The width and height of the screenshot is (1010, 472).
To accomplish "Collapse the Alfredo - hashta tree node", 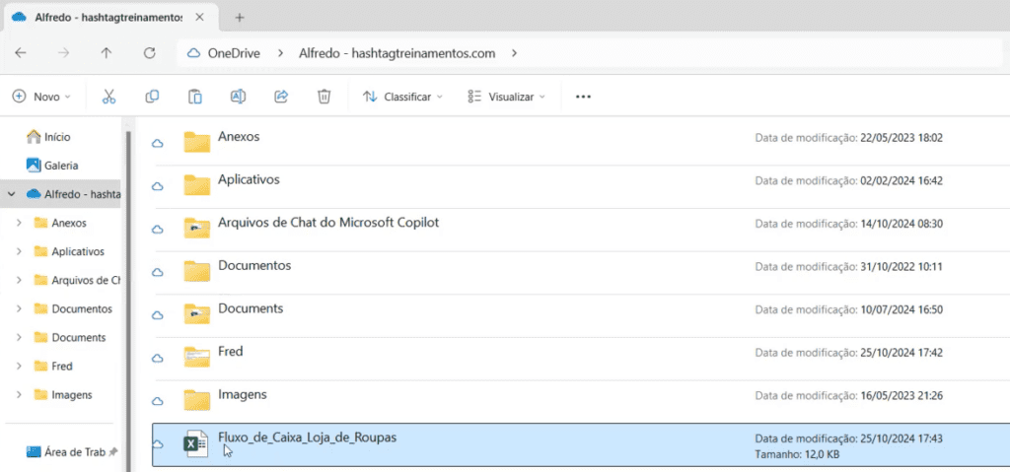I will [x=12, y=194].
